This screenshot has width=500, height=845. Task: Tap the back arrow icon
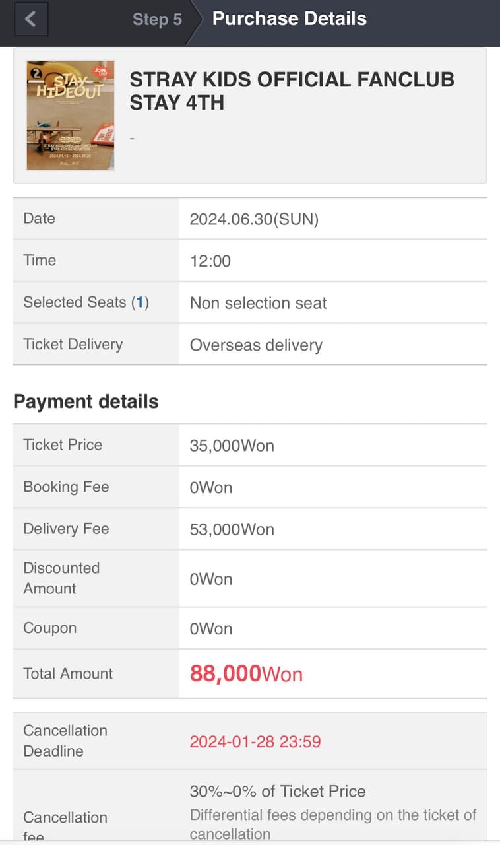pyautogui.click(x=30, y=19)
